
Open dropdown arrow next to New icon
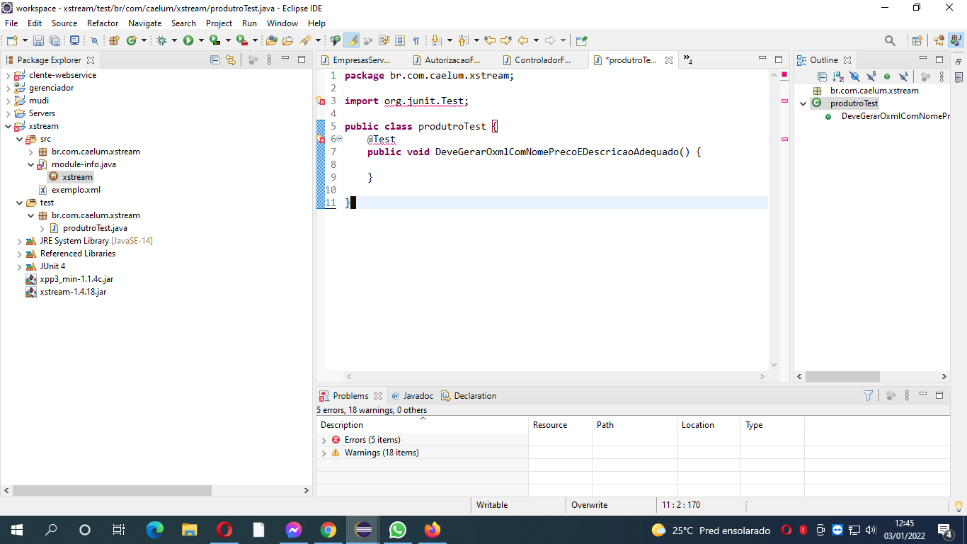click(x=25, y=40)
